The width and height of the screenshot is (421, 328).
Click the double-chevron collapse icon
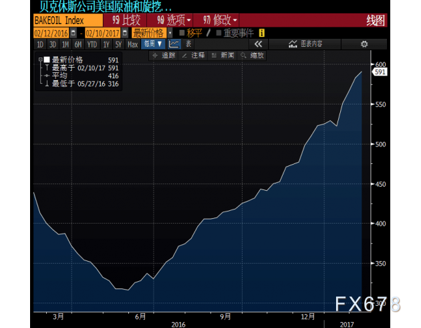259,44
